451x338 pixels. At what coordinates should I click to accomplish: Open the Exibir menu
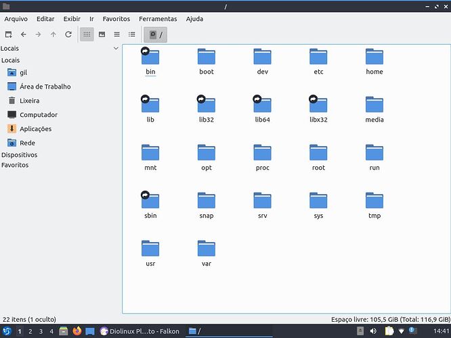(72, 19)
